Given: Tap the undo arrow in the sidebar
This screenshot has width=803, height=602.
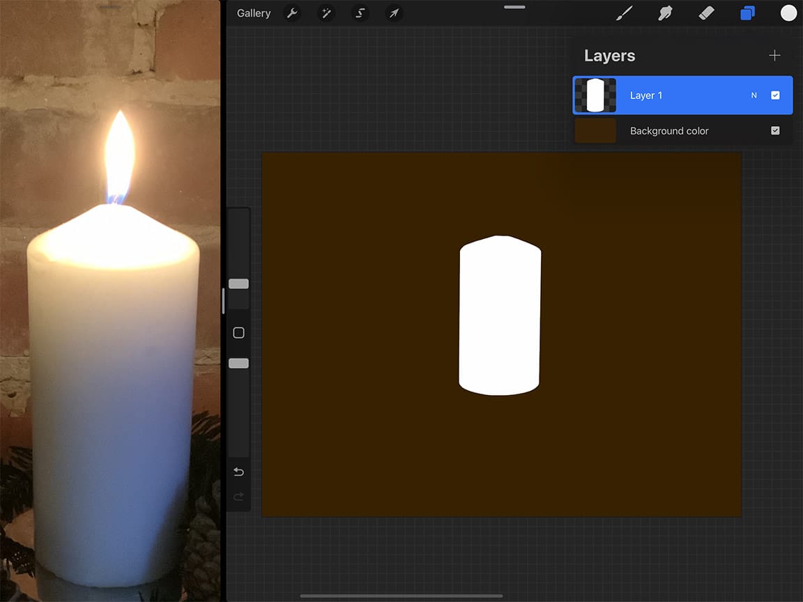Looking at the screenshot, I should (238, 472).
